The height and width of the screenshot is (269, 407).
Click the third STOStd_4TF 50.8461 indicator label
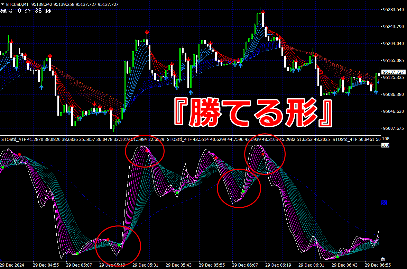click(x=353, y=140)
